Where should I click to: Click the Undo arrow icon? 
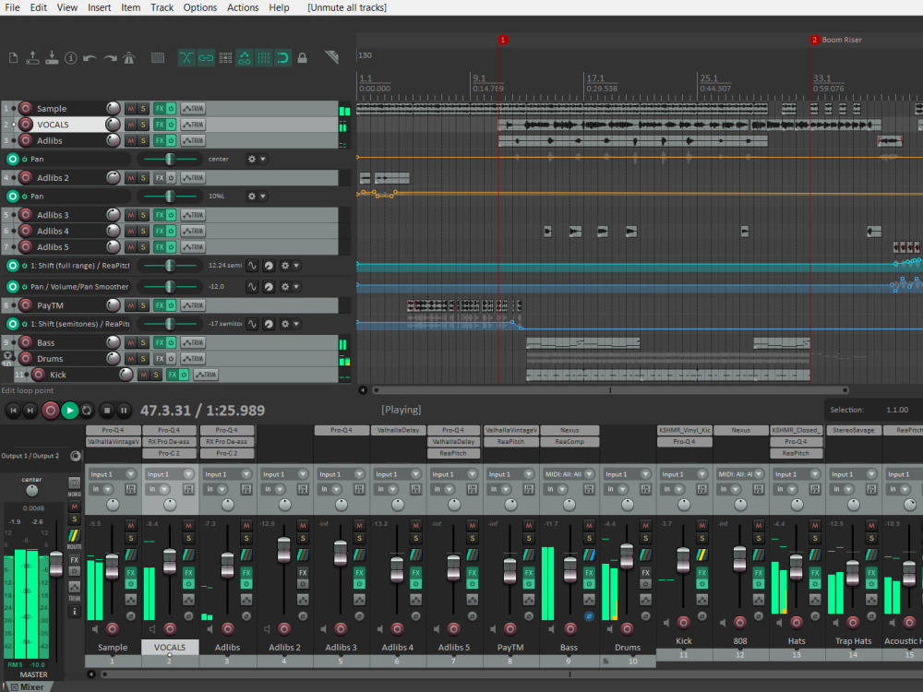pos(90,57)
